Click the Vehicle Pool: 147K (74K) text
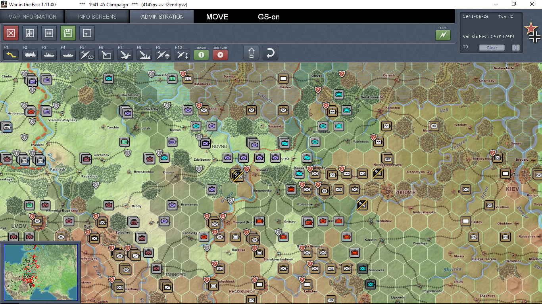Screen dimensions: 542x304 click(x=488, y=36)
